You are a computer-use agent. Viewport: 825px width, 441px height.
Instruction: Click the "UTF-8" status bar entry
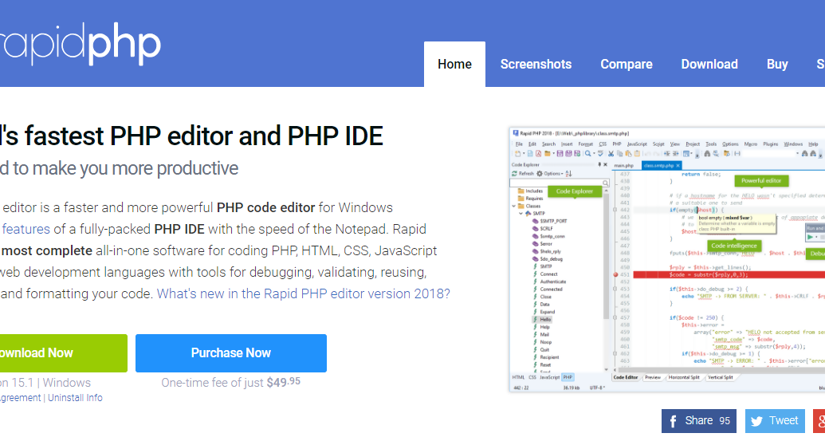597,388
